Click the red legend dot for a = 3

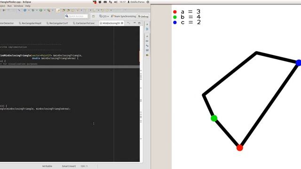pyautogui.click(x=174, y=12)
